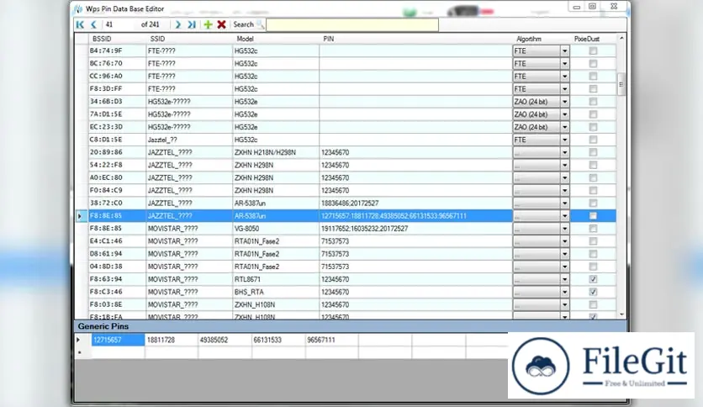Click the current record number box showing 41
Viewport: 703px width, 407px height.
click(119, 24)
